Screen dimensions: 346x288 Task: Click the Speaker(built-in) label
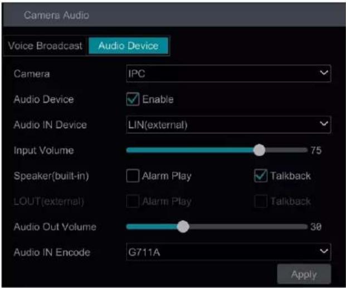pyautogui.click(x=51, y=176)
